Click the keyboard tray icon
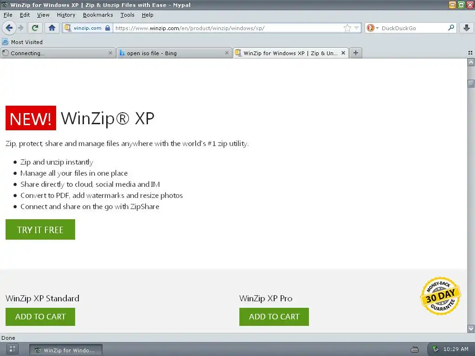 pyautogui.click(x=414, y=350)
